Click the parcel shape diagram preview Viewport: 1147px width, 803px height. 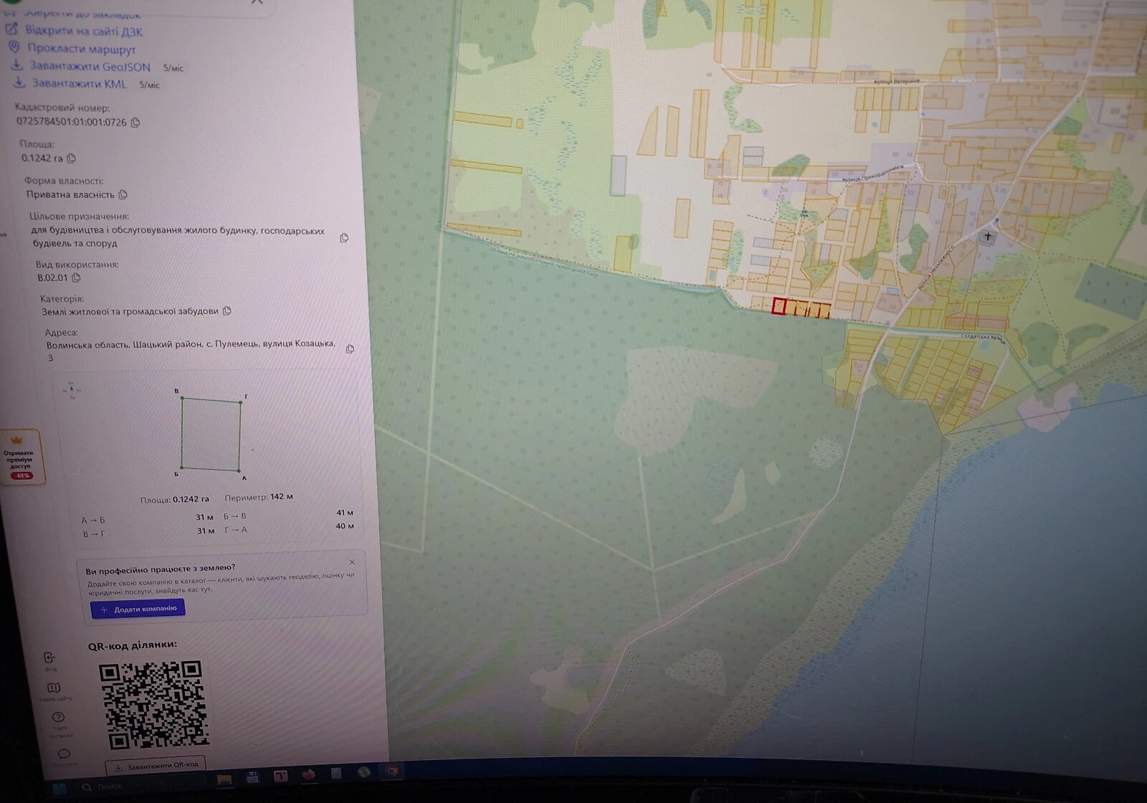[211, 435]
